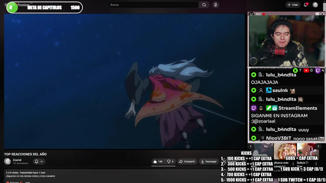The width and height of the screenshot is (326, 183).
Task: Click the video player area
Action: pyautogui.click(x=124, y=81)
